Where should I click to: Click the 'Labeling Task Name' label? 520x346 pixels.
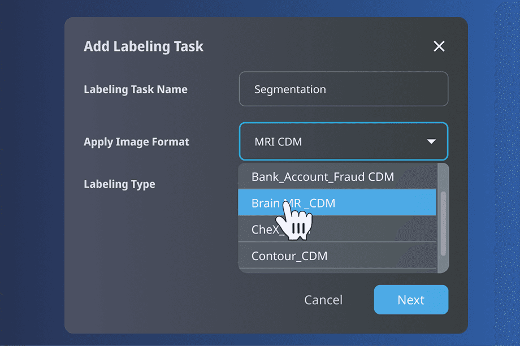tap(136, 89)
